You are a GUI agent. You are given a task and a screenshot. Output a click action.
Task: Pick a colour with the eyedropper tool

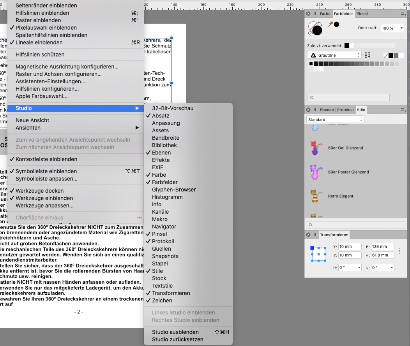click(x=330, y=25)
